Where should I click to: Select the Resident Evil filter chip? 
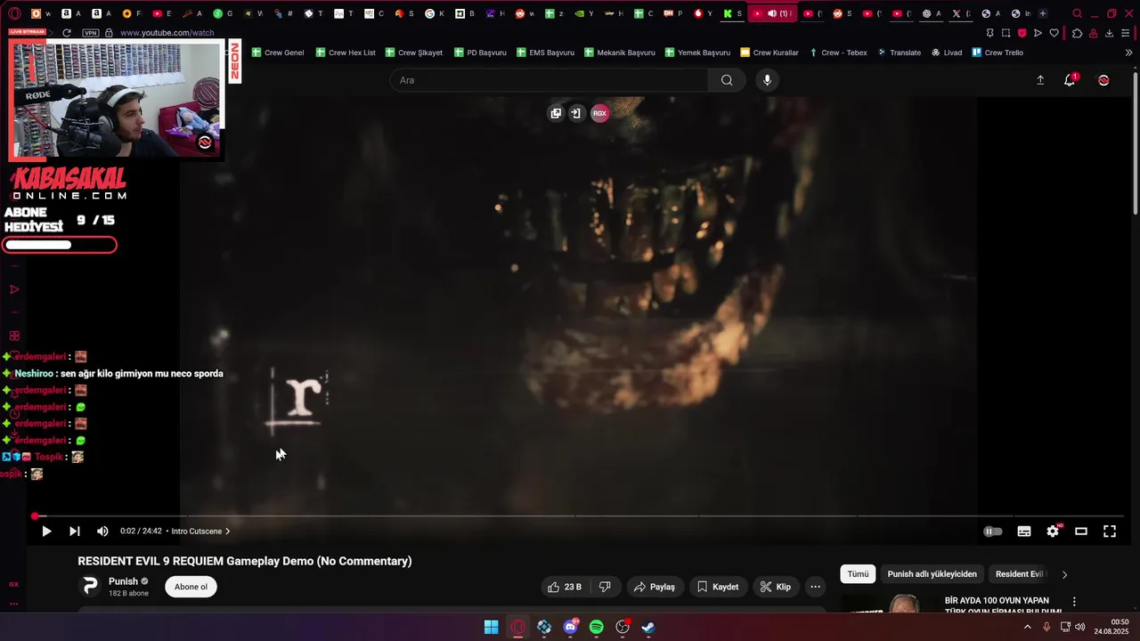pyautogui.click(x=1020, y=574)
